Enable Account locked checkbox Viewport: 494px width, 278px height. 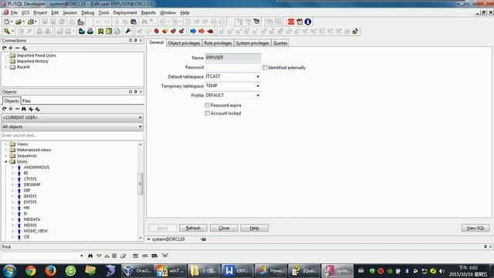(x=208, y=114)
